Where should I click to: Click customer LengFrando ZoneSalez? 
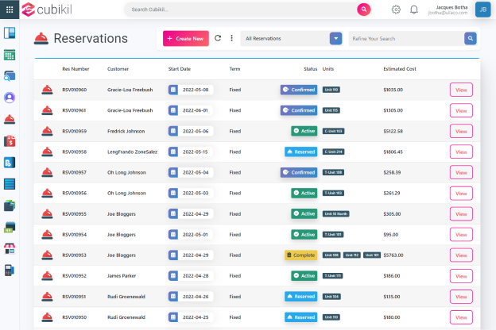(x=132, y=152)
